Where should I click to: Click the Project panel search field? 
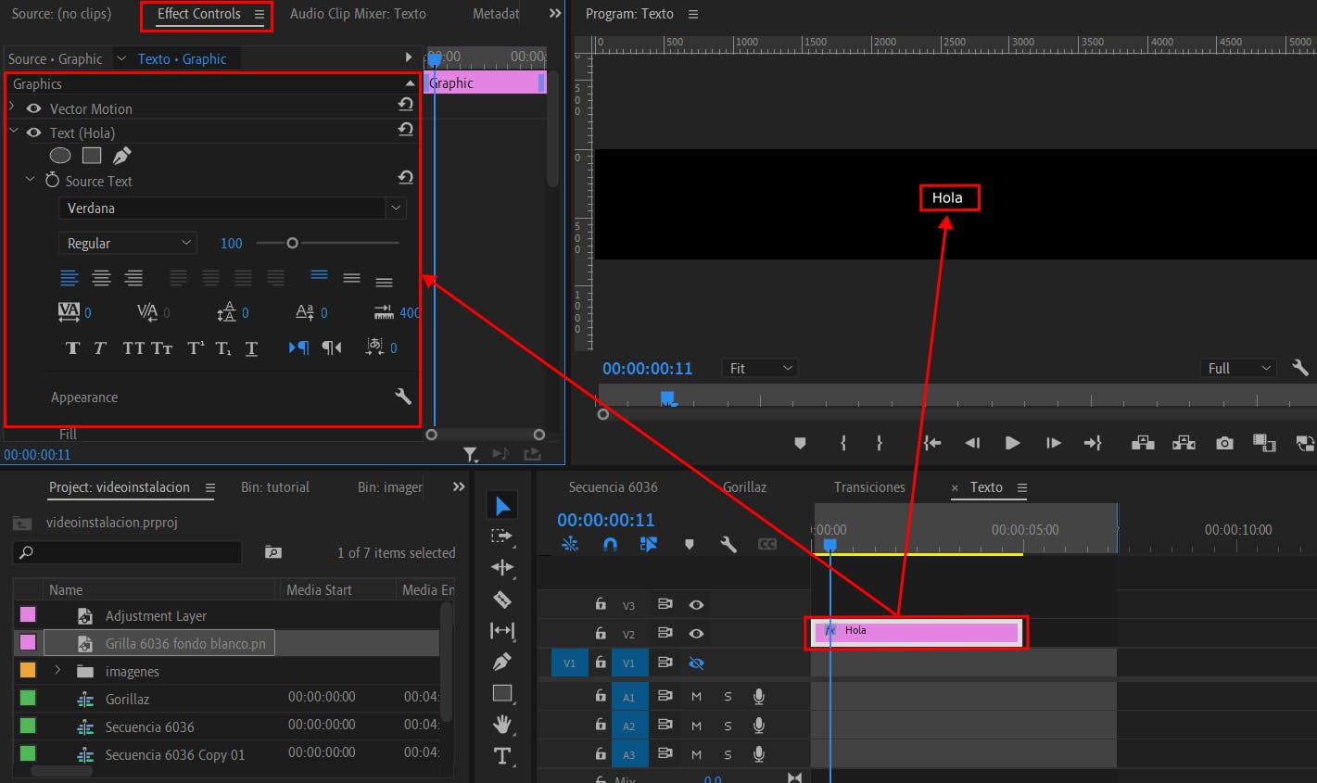point(128,552)
